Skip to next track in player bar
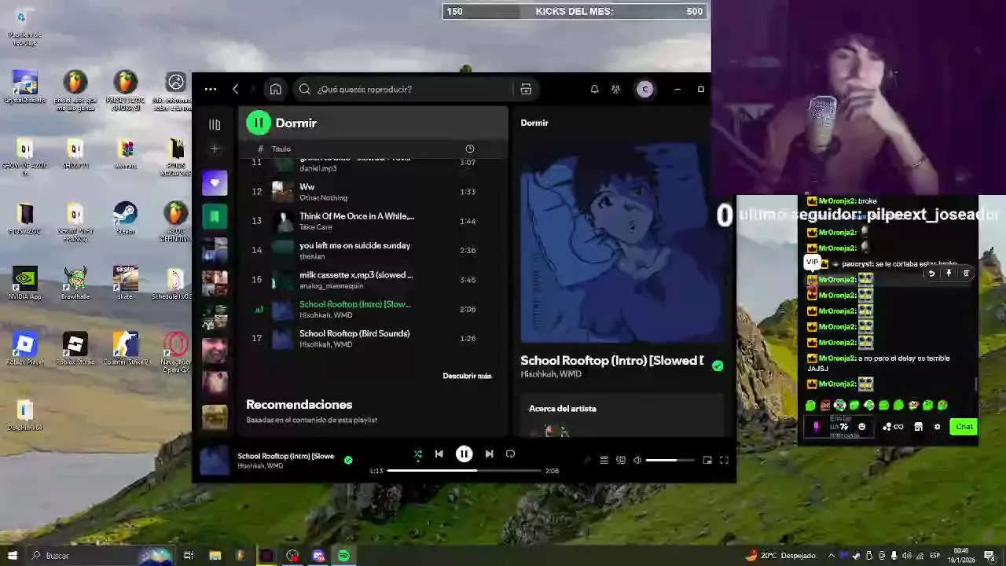1006x566 pixels. point(489,454)
